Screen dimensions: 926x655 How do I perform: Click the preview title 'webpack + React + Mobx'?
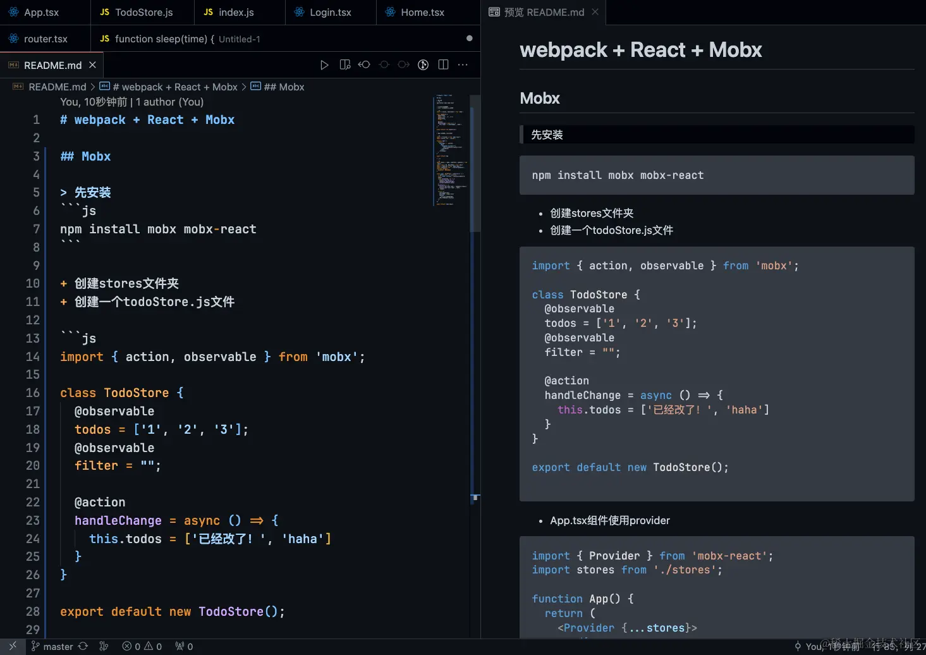pos(640,50)
